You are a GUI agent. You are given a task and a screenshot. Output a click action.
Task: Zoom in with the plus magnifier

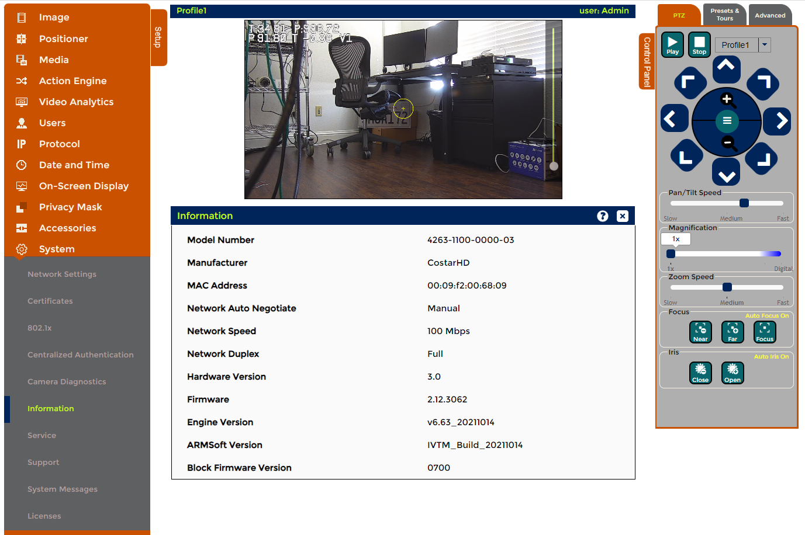(x=727, y=100)
